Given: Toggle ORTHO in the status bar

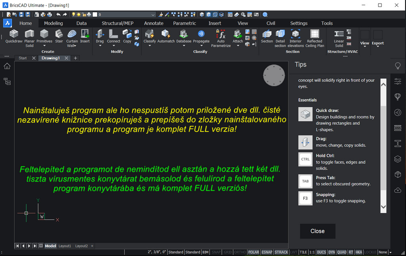Looking at the screenshot, I should tap(240, 252).
